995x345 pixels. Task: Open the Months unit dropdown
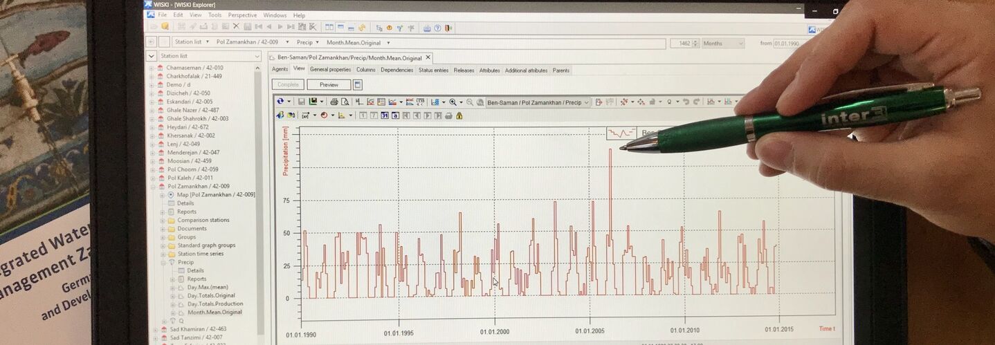pos(740,43)
